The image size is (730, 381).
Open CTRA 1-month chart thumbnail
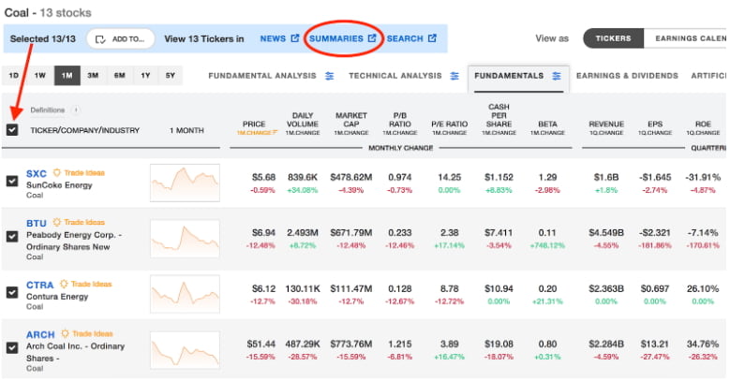click(185, 294)
